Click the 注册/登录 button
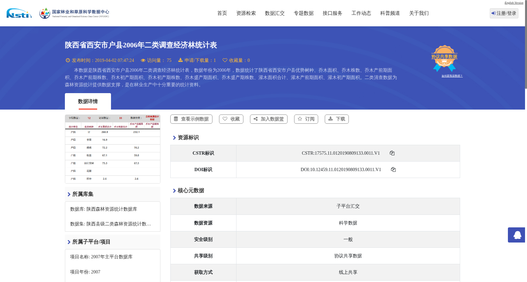Image resolution: width=527 pixels, height=282 pixels. (504, 13)
